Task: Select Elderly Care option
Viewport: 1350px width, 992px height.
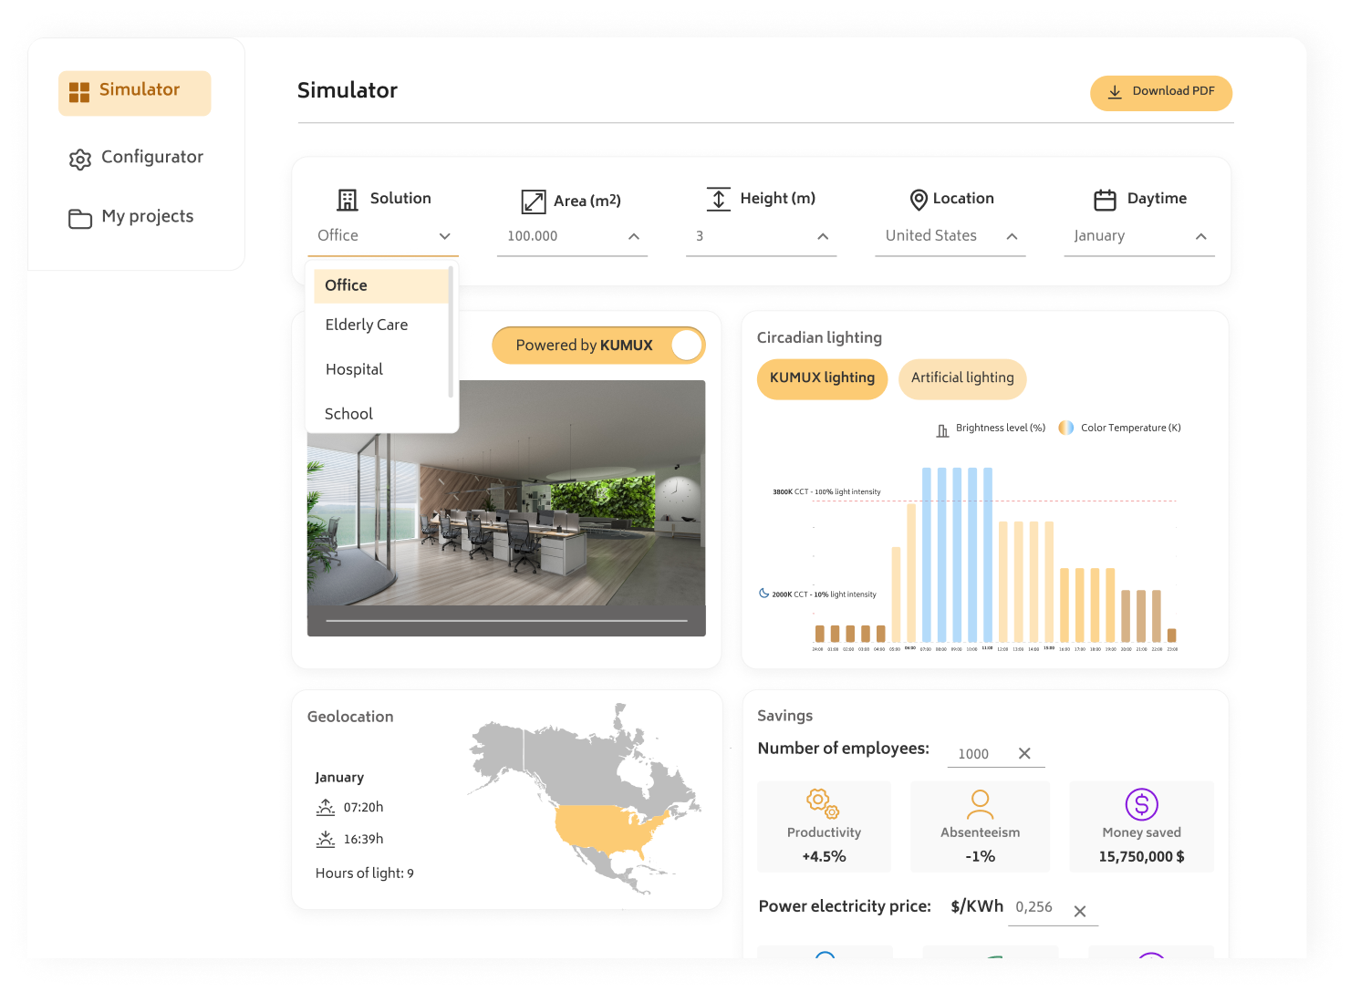Action: click(367, 325)
